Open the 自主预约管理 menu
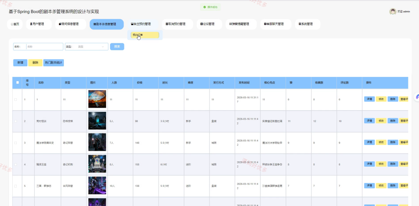419x206 pixels. coord(143,24)
